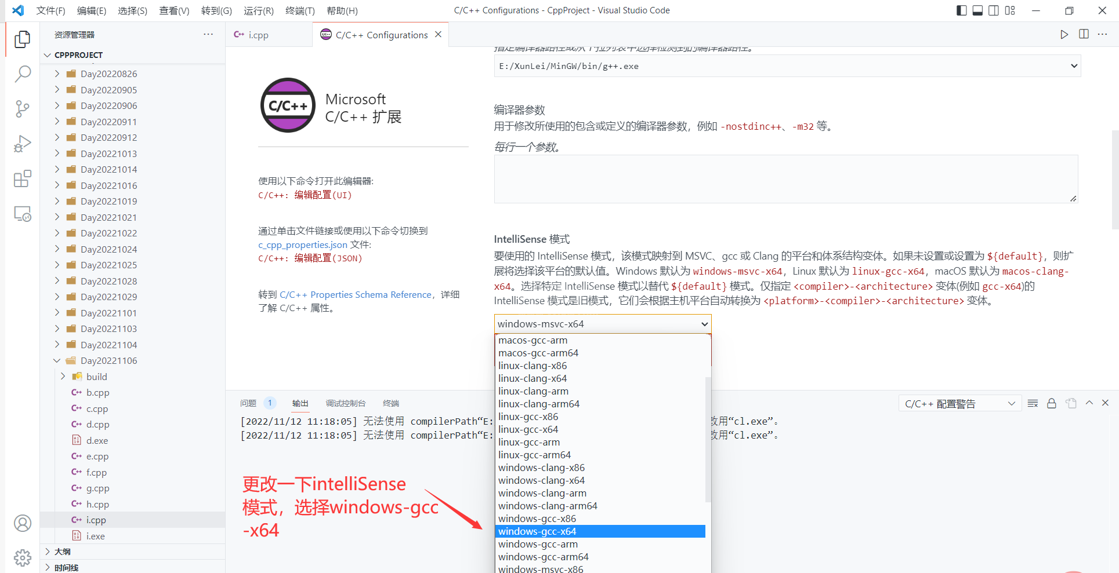Click the 编译器参数 text area
The width and height of the screenshot is (1119, 573).
[x=786, y=179]
